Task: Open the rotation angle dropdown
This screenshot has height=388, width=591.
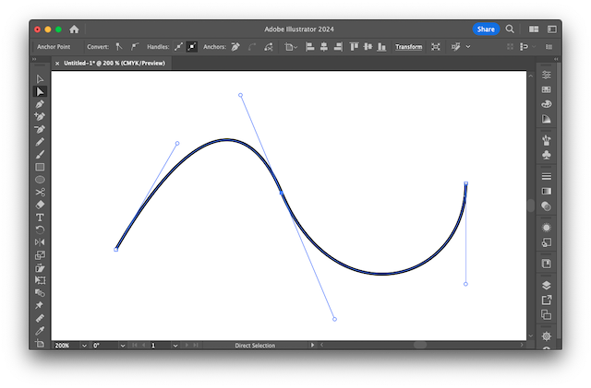Action: [123, 346]
